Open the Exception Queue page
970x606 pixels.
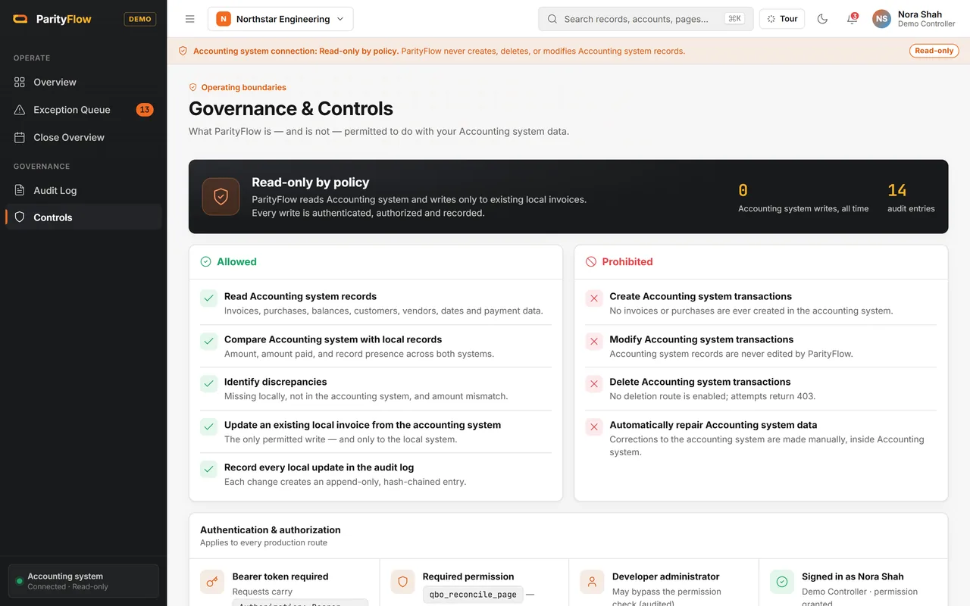[x=83, y=110]
